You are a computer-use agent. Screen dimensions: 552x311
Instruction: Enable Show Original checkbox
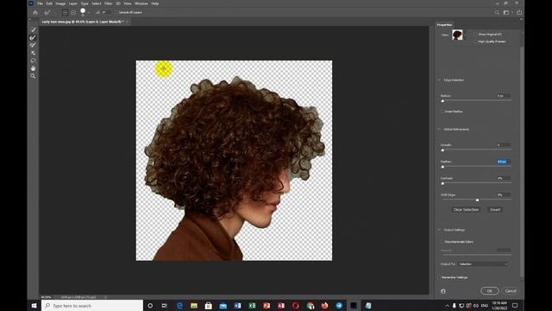pyautogui.click(x=475, y=35)
